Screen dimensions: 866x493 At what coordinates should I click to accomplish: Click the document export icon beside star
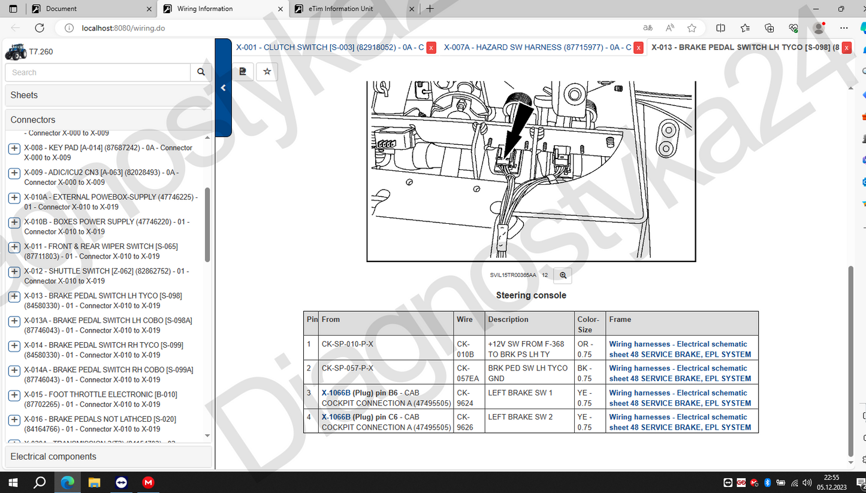pyautogui.click(x=243, y=72)
